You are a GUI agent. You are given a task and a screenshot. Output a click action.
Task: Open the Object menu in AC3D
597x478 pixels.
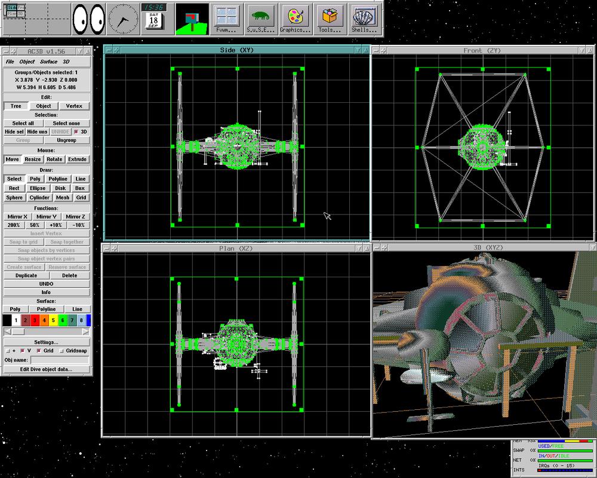pos(27,62)
